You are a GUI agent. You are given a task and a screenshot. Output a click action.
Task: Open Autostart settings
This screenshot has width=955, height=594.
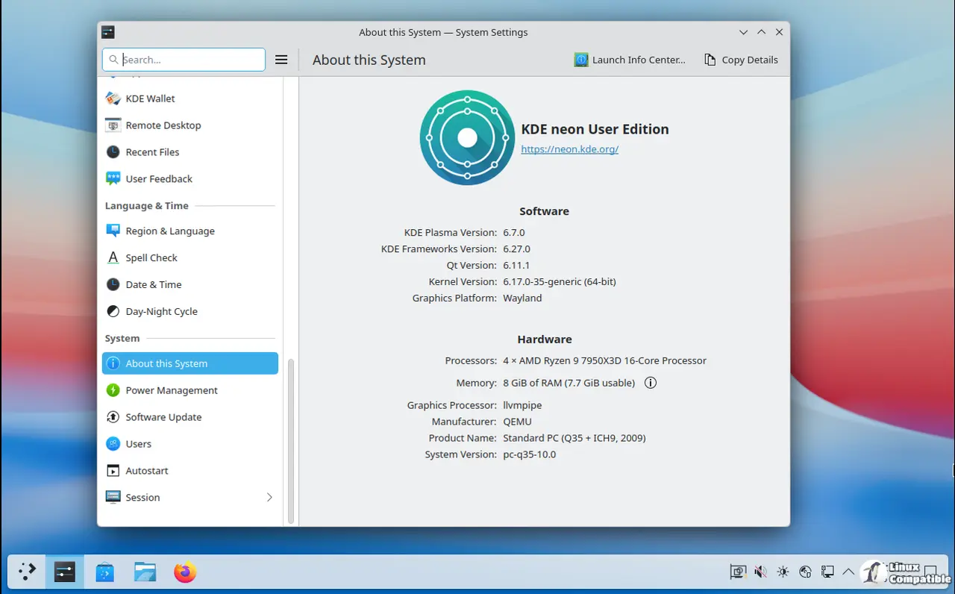(190, 471)
